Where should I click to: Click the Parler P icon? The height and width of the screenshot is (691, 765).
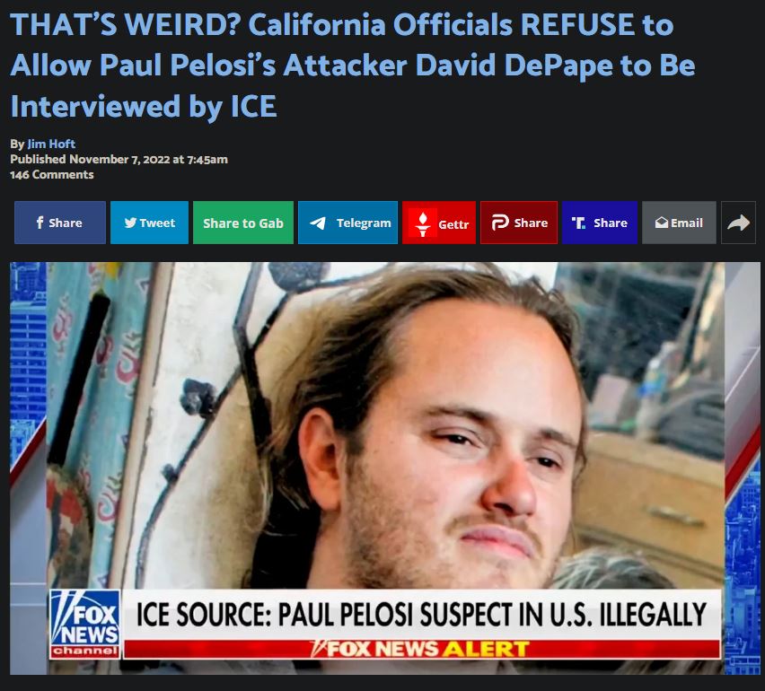(500, 223)
